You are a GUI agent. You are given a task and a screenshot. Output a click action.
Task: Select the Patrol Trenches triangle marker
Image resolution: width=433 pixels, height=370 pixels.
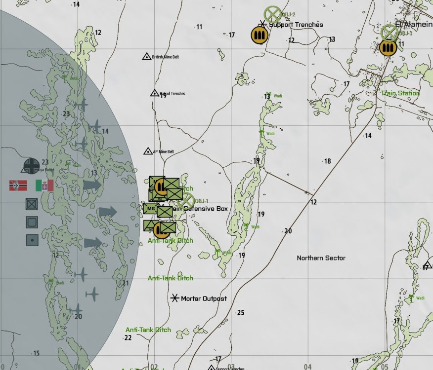click(154, 93)
